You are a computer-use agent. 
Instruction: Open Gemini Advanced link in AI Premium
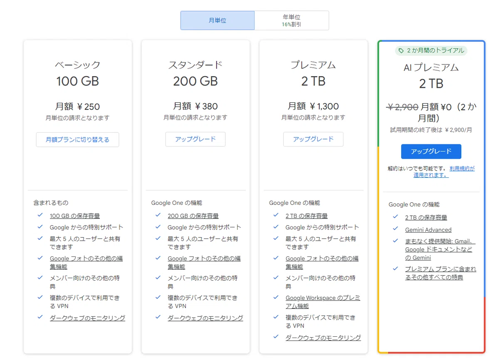[x=428, y=230]
